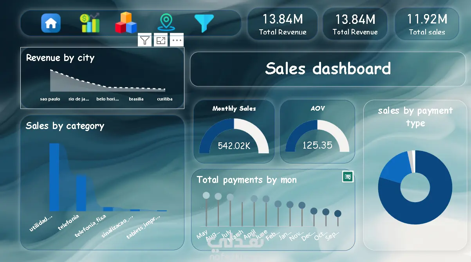Open focus mode for Revenue by city
The height and width of the screenshot is (262, 471).
point(161,40)
